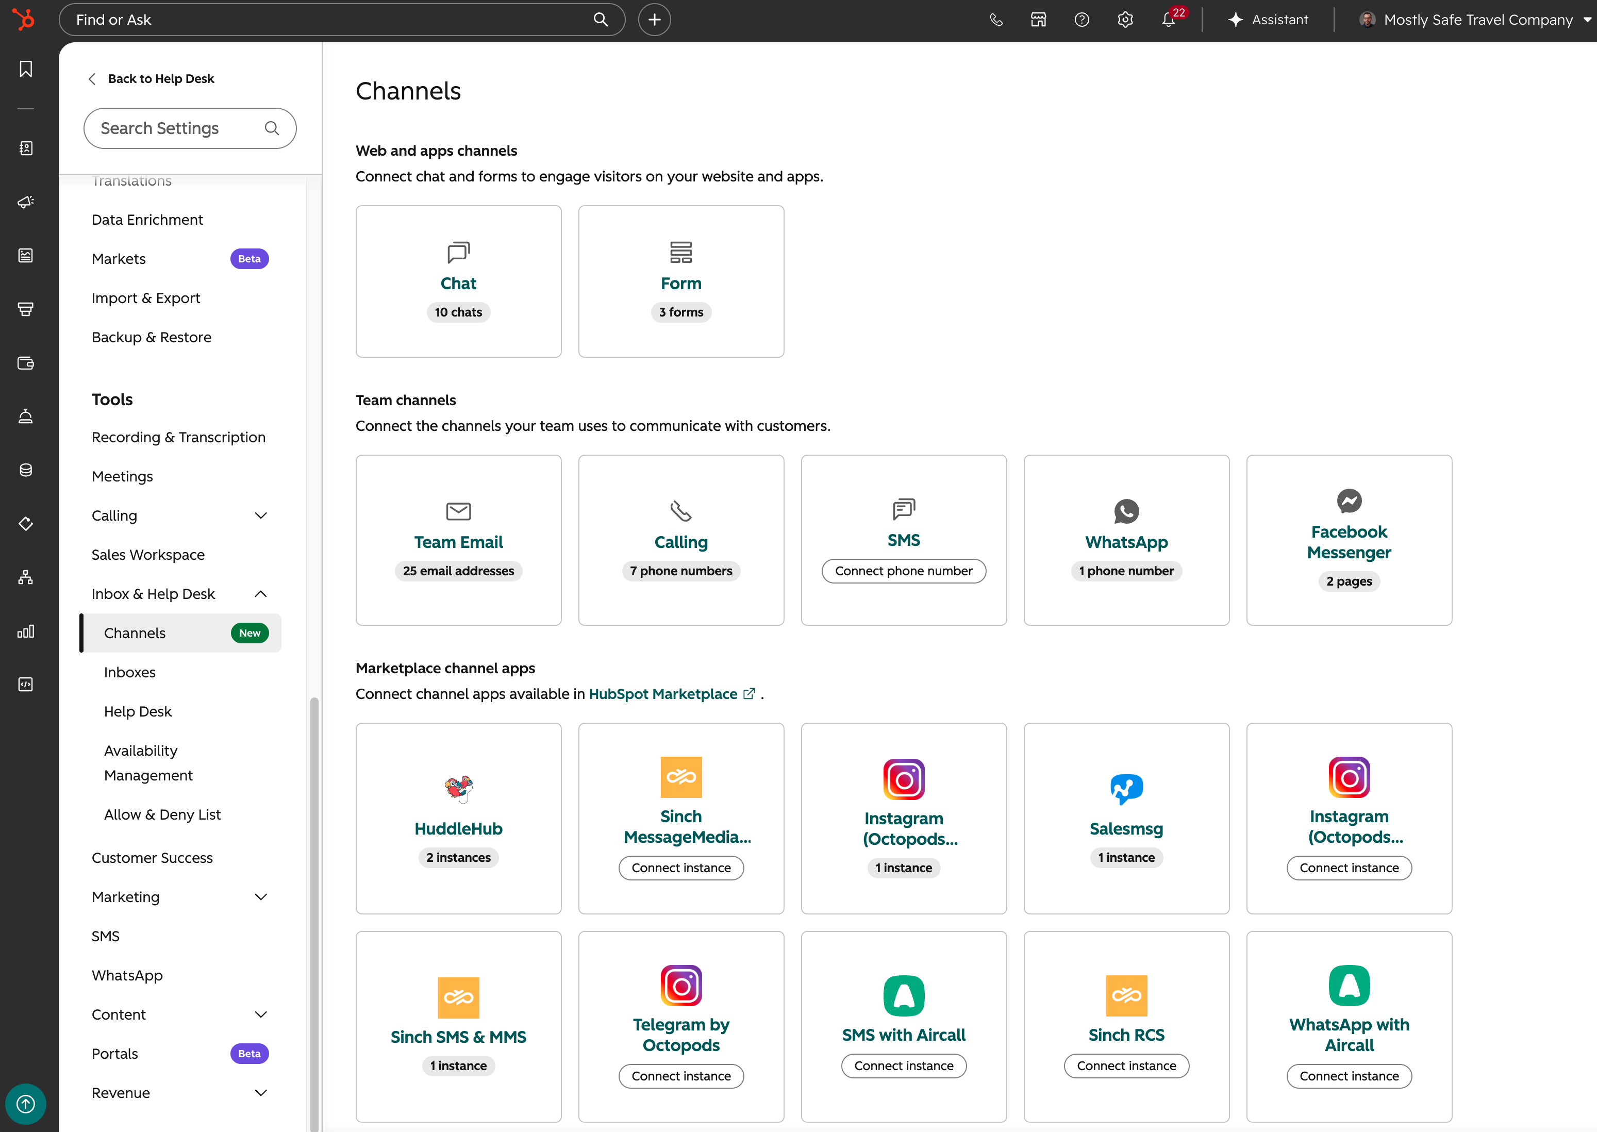Open the Calling card phone icon

[x=681, y=511]
